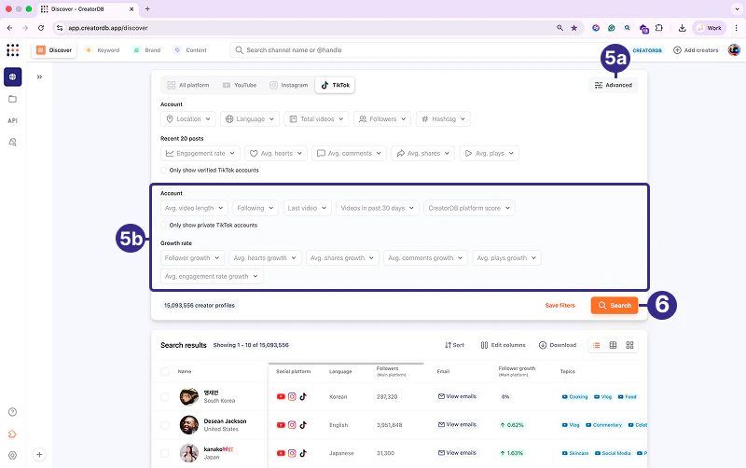The height and width of the screenshot is (468, 746).
Task: Check the South Korea creator row box
Action: tap(165, 396)
